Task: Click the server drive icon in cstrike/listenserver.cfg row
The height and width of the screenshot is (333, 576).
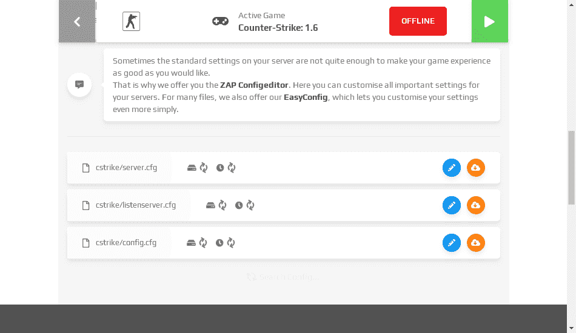Action: coord(210,205)
